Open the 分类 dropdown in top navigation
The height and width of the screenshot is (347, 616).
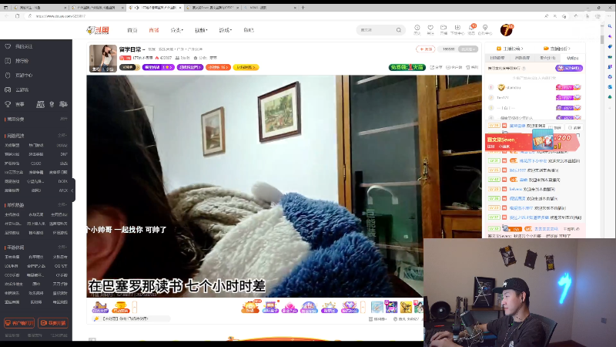click(177, 30)
